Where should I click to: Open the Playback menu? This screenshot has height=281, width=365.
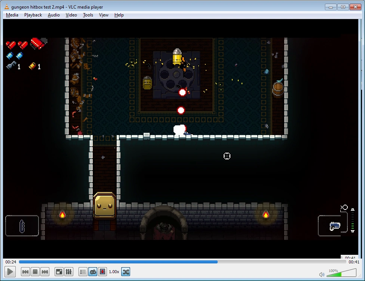pos(33,15)
